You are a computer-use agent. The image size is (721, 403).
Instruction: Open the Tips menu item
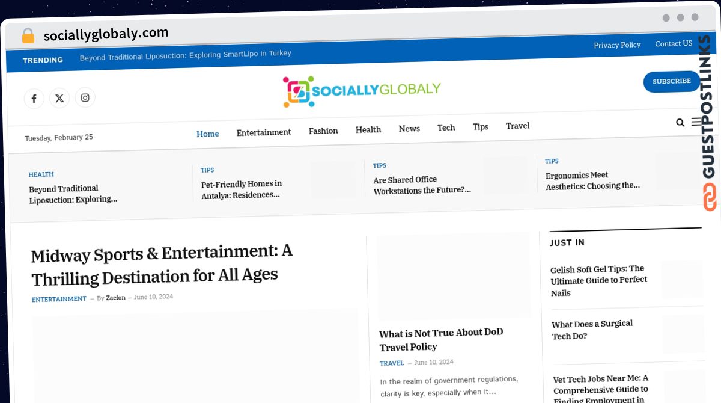pyautogui.click(x=481, y=126)
